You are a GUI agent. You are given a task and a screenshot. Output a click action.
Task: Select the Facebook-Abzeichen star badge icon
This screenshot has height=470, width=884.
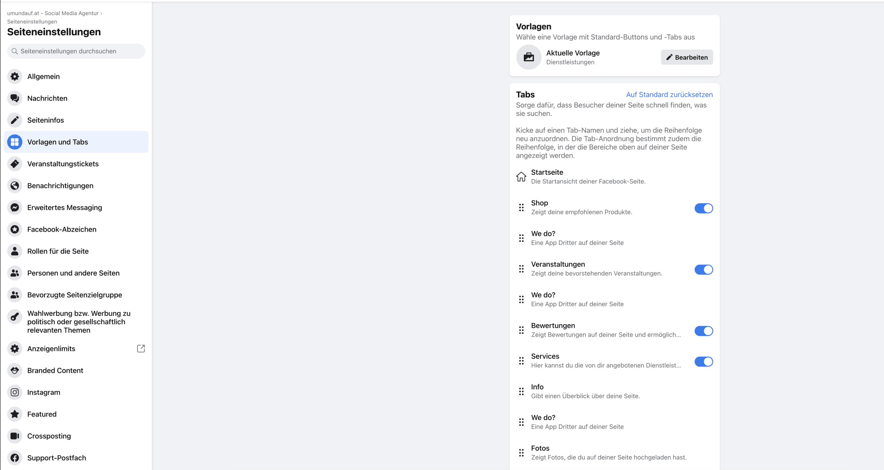15,229
